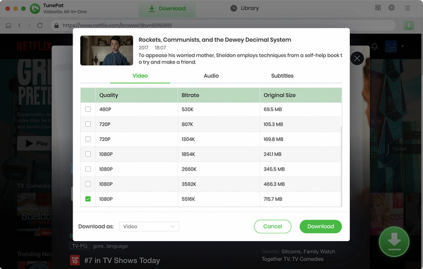Screen dimensions: 423x269
Task: Go to the home page icon
Action: 8,25
